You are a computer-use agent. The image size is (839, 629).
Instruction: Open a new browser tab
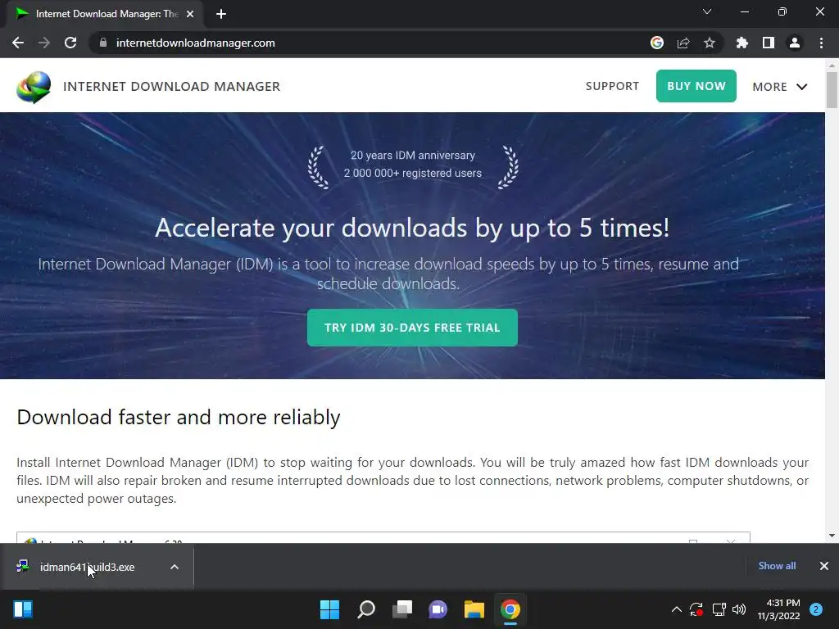[x=221, y=15]
